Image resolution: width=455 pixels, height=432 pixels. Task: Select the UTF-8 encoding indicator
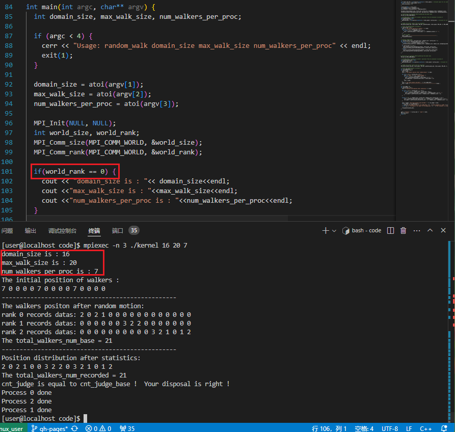coord(390,428)
